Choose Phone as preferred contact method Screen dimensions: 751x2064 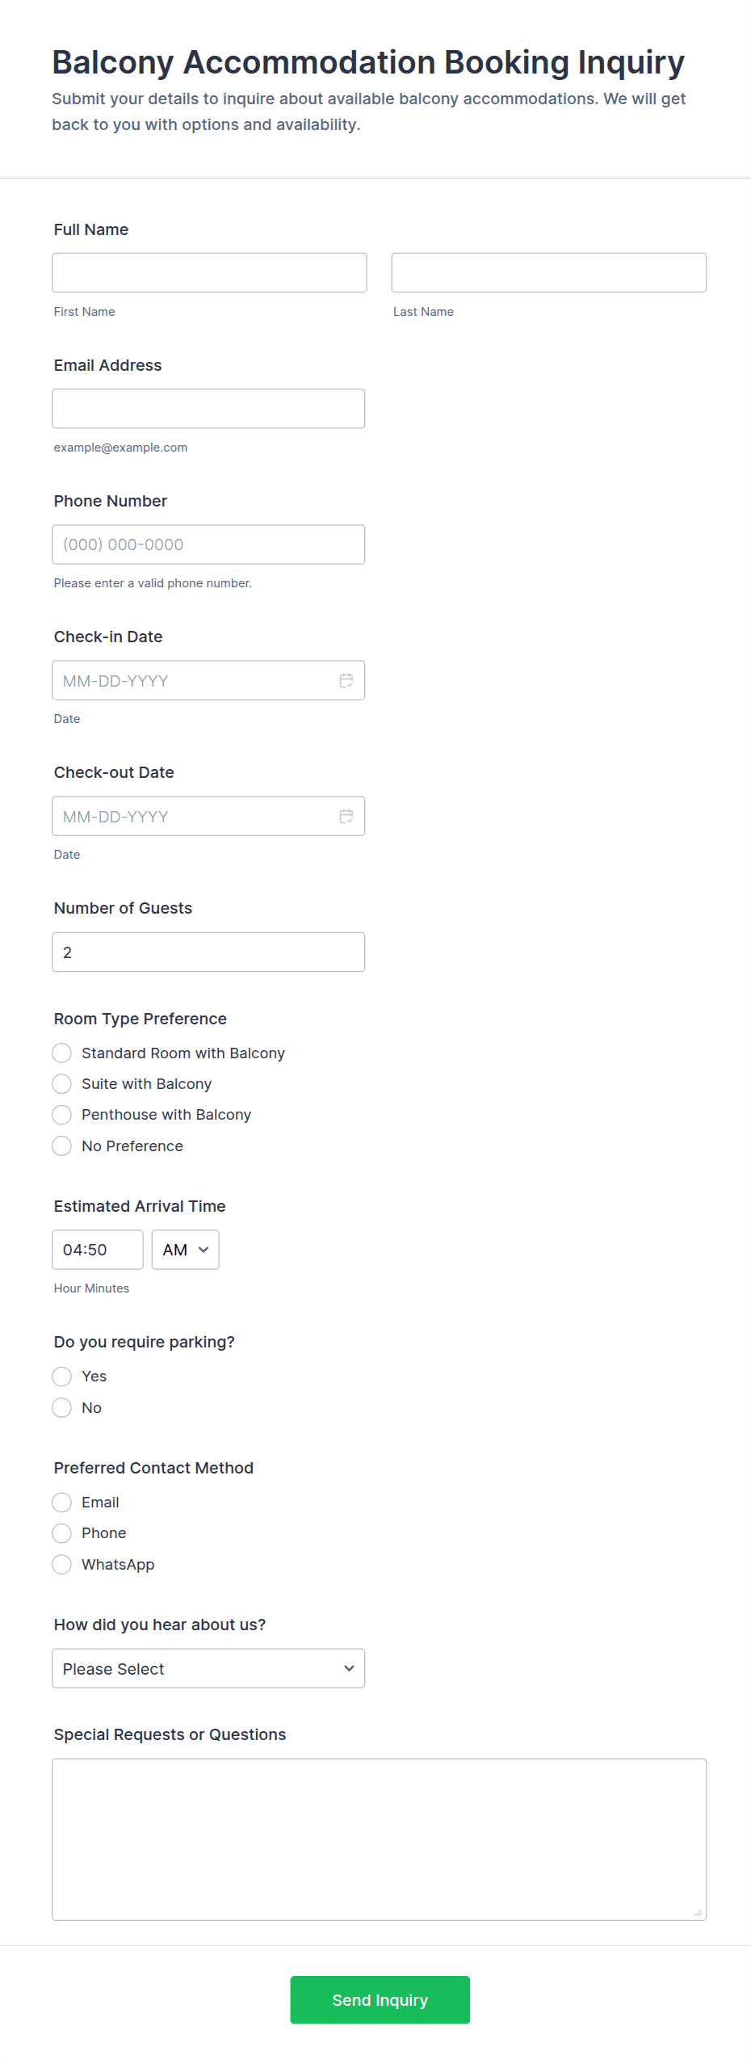62,1532
